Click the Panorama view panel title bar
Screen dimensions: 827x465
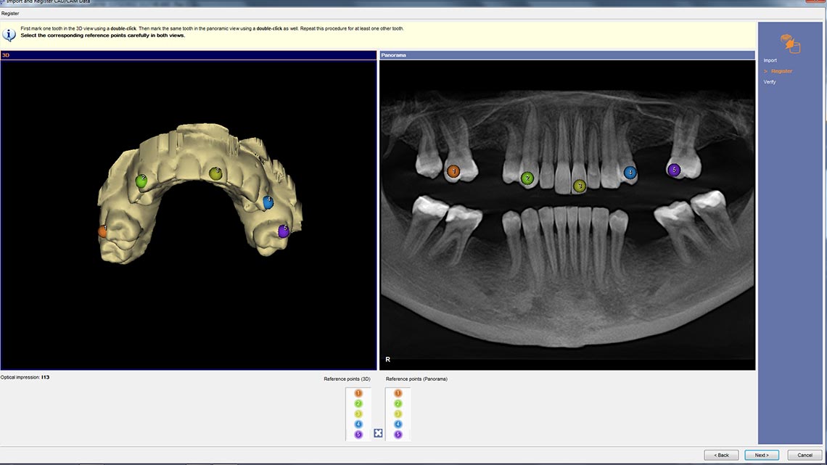point(567,55)
